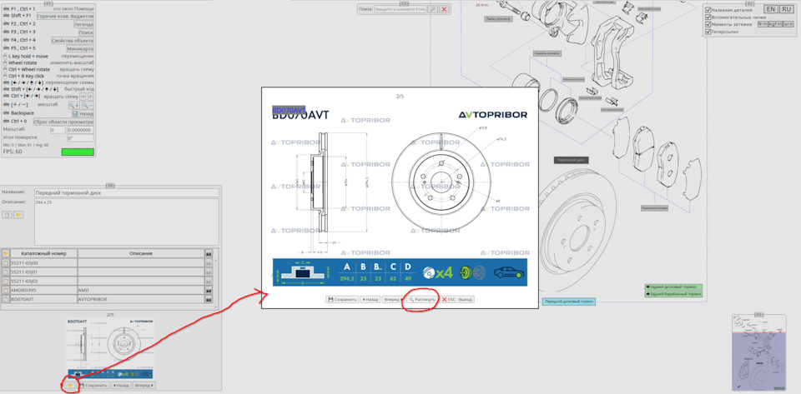This screenshot has width=801, height=394.
Task: Click the BD070AVT highlighted label in popup
Action: (x=289, y=110)
